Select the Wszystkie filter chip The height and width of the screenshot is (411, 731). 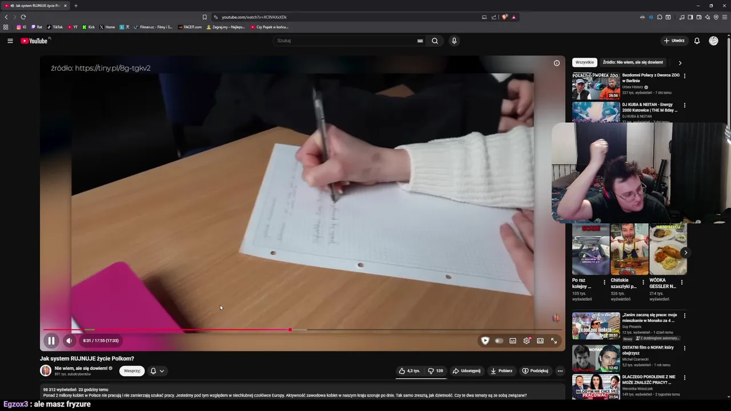click(584, 62)
